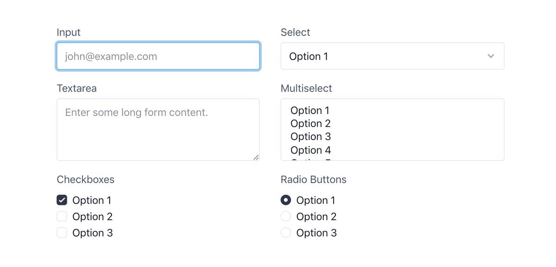The height and width of the screenshot is (267, 556).
Task: Grab the Textarea resize handle corner
Action: [x=256, y=158]
